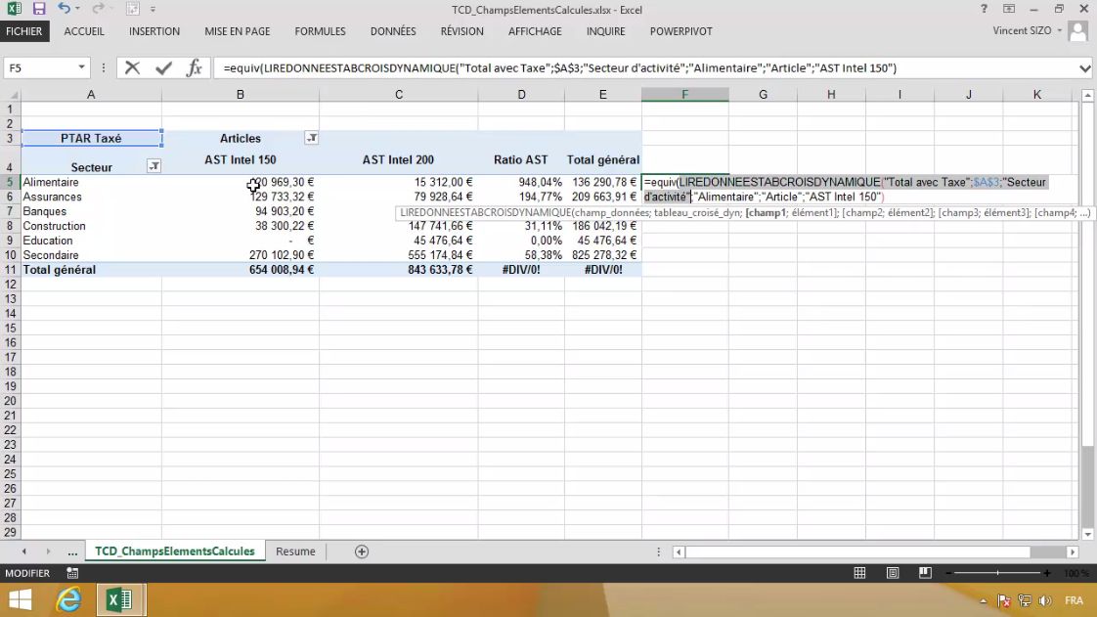Open the POWERPIVOT ribbon tab

(x=680, y=31)
